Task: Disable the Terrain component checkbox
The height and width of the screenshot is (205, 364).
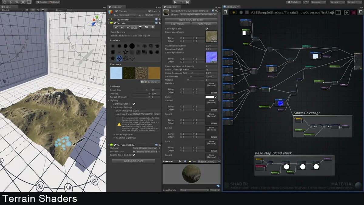Action: 115,23
